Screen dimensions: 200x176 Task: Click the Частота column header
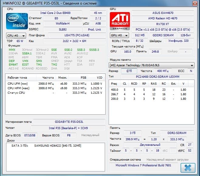point(46,78)
